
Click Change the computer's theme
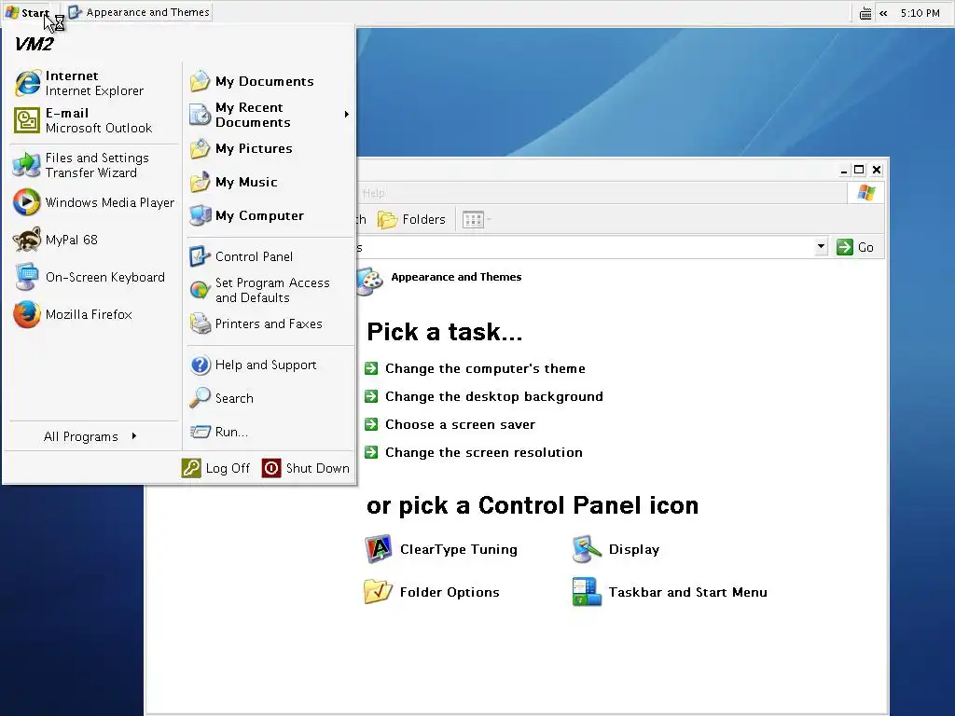[x=485, y=368]
